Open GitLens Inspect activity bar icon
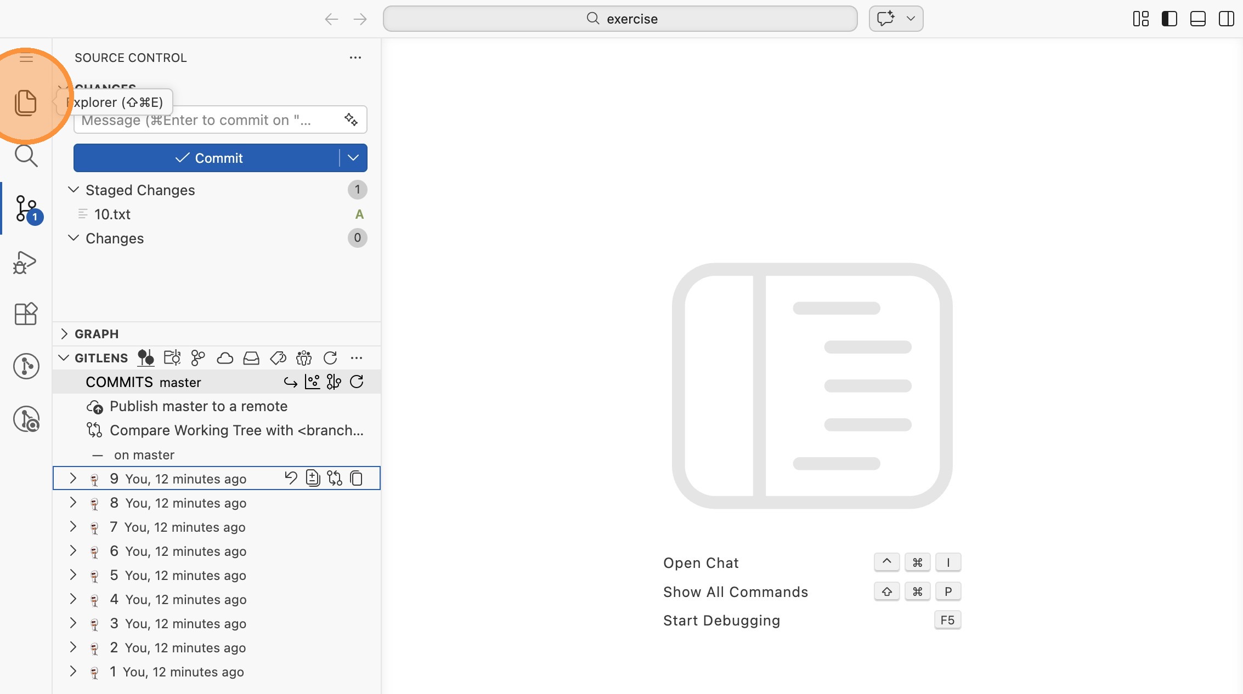The width and height of the screenshot is (1243, 694). tap(26, 419)
